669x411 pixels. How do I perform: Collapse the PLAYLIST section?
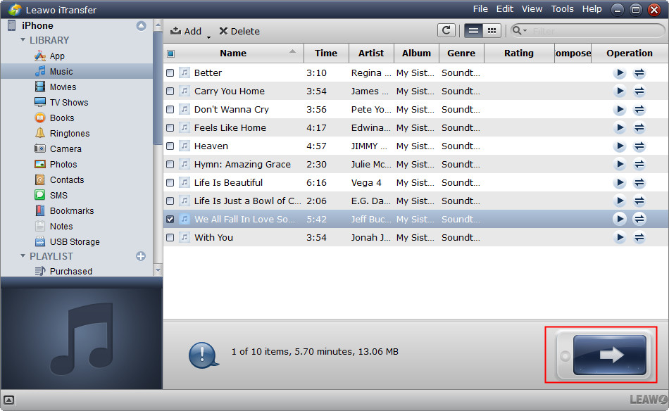point(23,256)
